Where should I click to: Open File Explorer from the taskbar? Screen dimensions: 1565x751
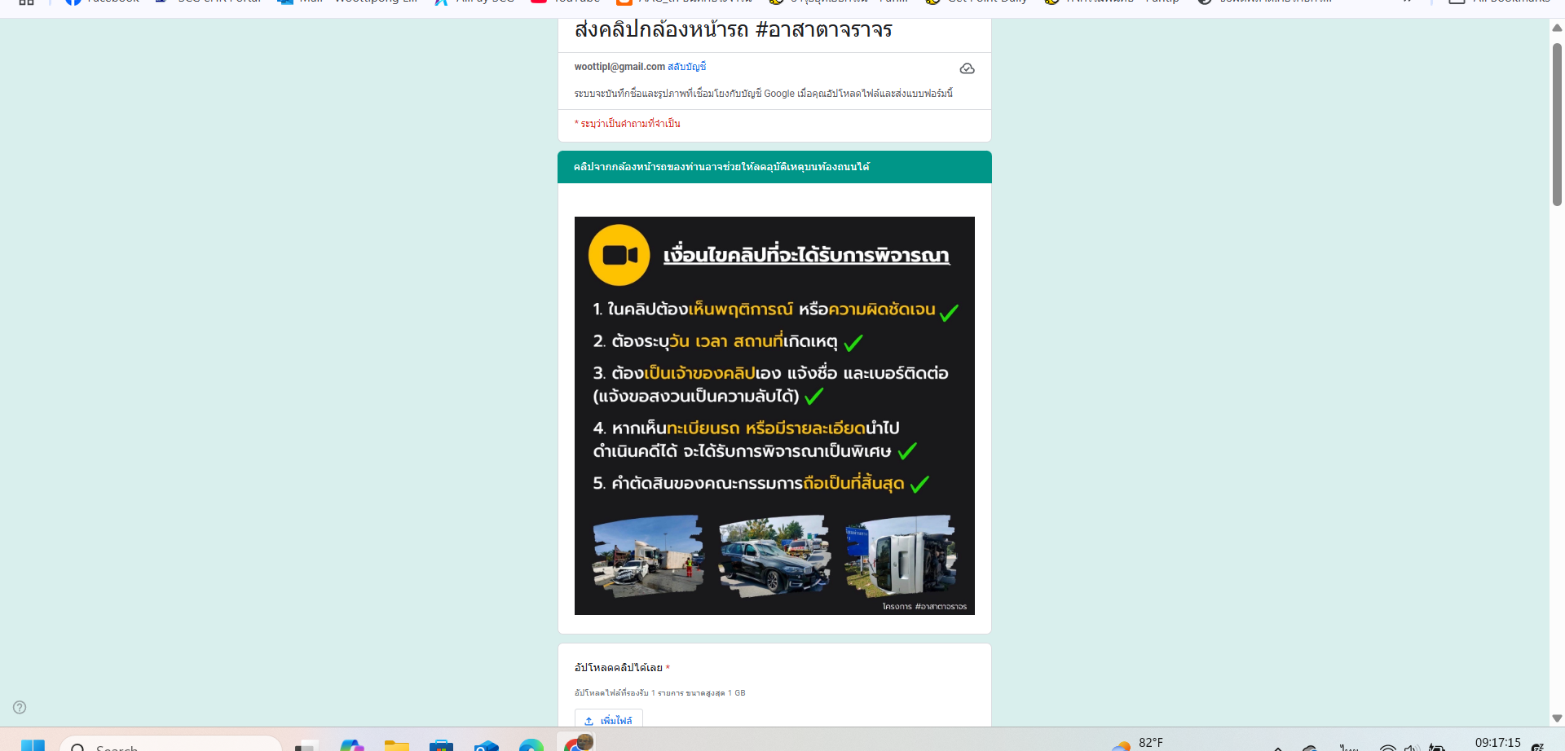(397, 744)
